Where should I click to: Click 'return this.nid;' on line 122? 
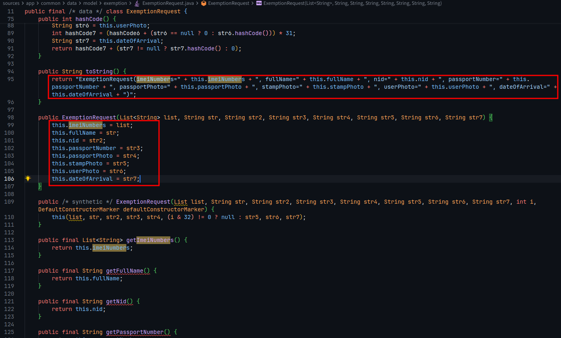[x=79, y=309]
